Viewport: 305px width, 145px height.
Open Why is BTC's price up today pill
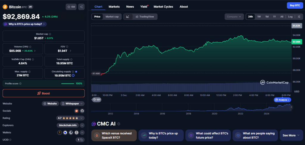point(25,24)
